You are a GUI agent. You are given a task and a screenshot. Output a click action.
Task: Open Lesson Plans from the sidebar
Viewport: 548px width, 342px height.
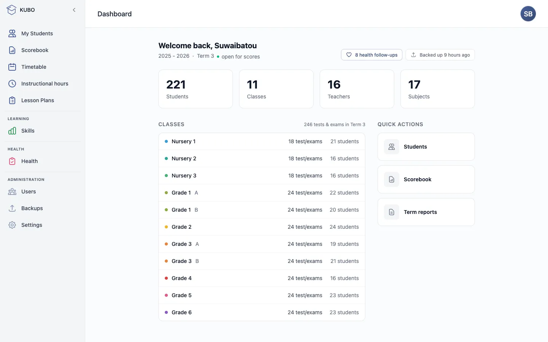pyautogui.click(x=43, y=100)
